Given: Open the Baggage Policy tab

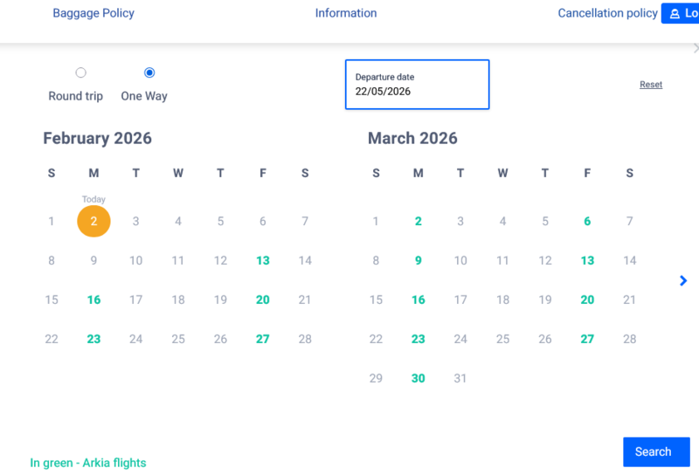Looking at the screenshot, I should [93, 13].
